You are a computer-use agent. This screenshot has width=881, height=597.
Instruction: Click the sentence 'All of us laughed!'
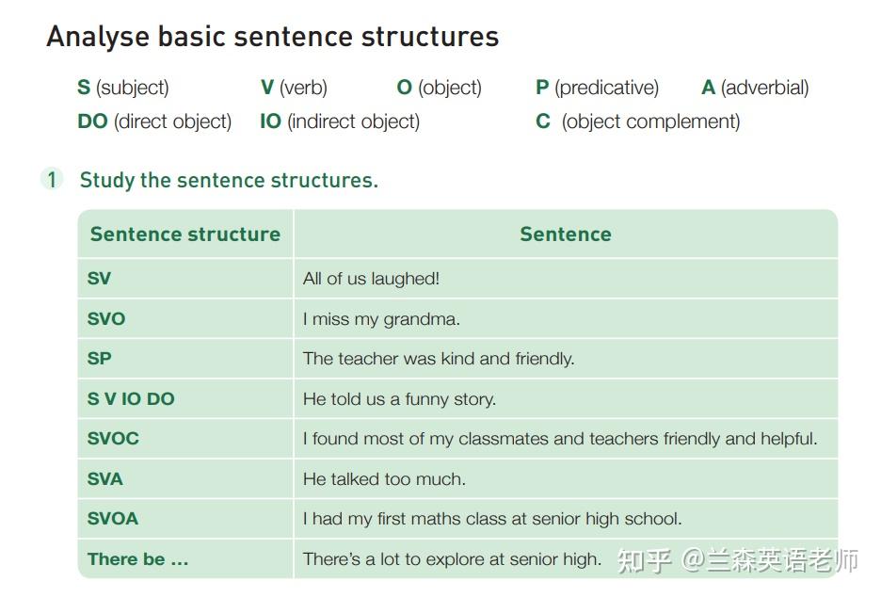point(371,279)
